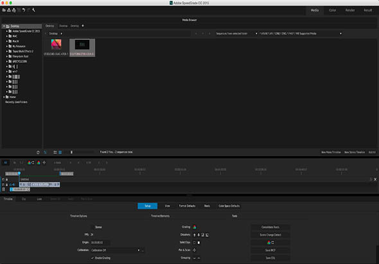Click pan and scan crosshair in timeline toolbar
Viewport: 379px width, 264px height.
[x=44, y=163]
